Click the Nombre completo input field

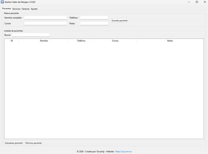tap(45, 18)
